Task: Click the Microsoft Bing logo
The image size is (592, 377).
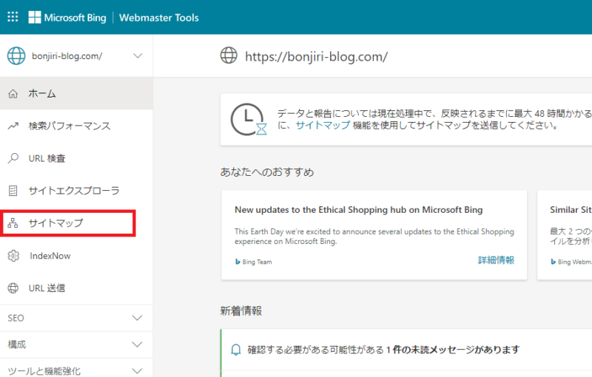Action: click(x=67, y=17)
